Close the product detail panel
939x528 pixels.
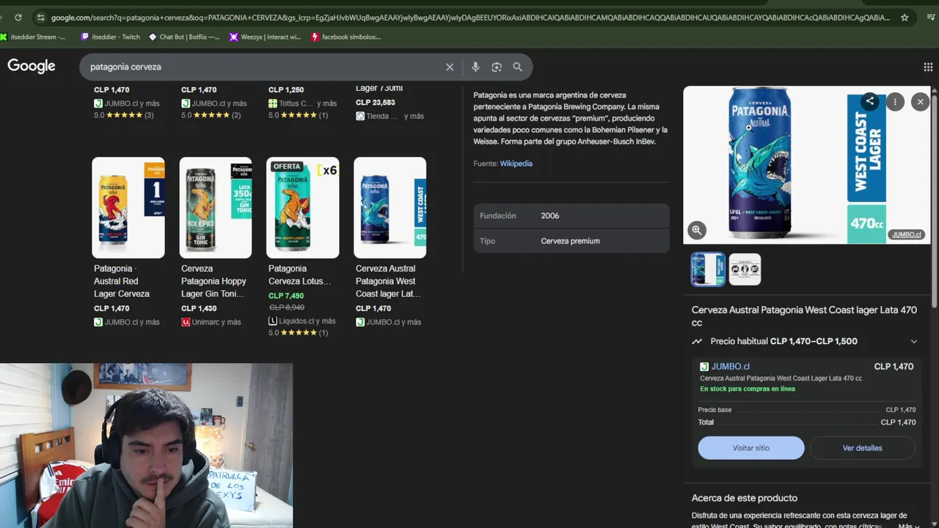920,102
